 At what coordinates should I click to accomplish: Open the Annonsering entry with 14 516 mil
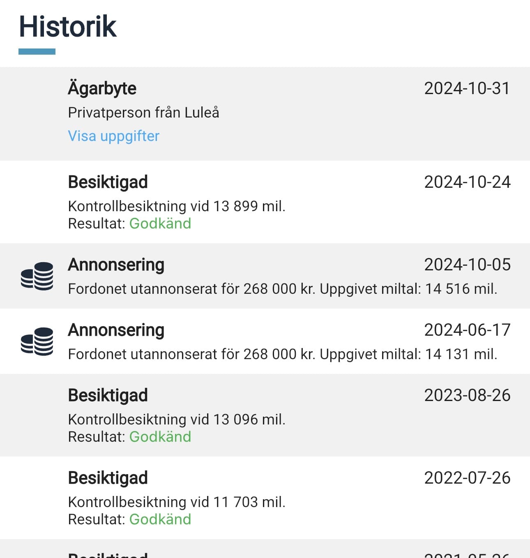(x=116, y=265)
